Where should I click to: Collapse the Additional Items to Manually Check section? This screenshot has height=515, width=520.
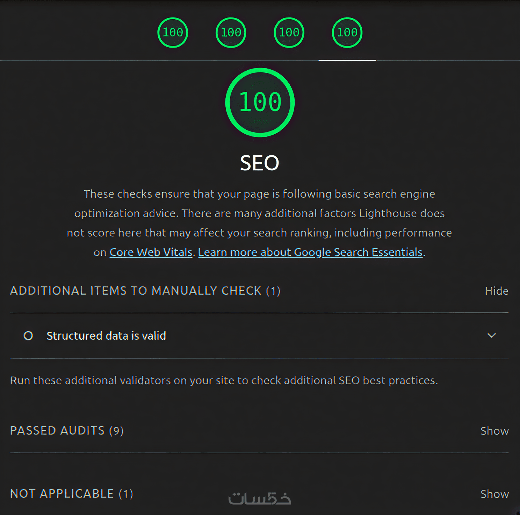145,291
